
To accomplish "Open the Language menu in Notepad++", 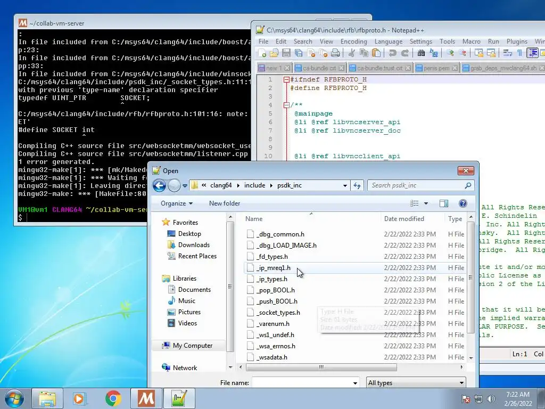I will pos(388,42).
